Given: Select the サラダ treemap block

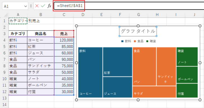Looking at the screenshot, I should [x=154, y=92].
